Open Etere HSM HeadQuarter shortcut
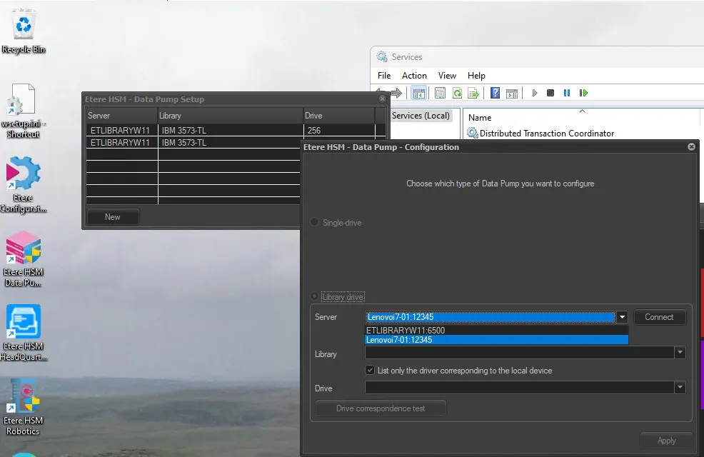The width and height of the screenshot is (704, 457). pyautogui.click(x=24, y=333)
